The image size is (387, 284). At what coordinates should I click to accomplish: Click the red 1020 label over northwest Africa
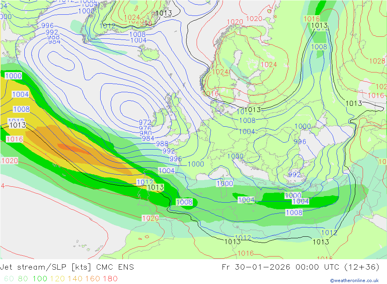150,218
